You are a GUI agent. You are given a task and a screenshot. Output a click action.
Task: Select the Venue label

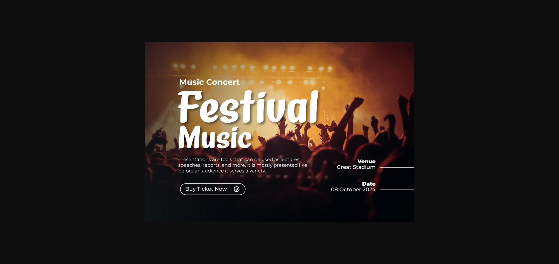[x=366, y=161]
